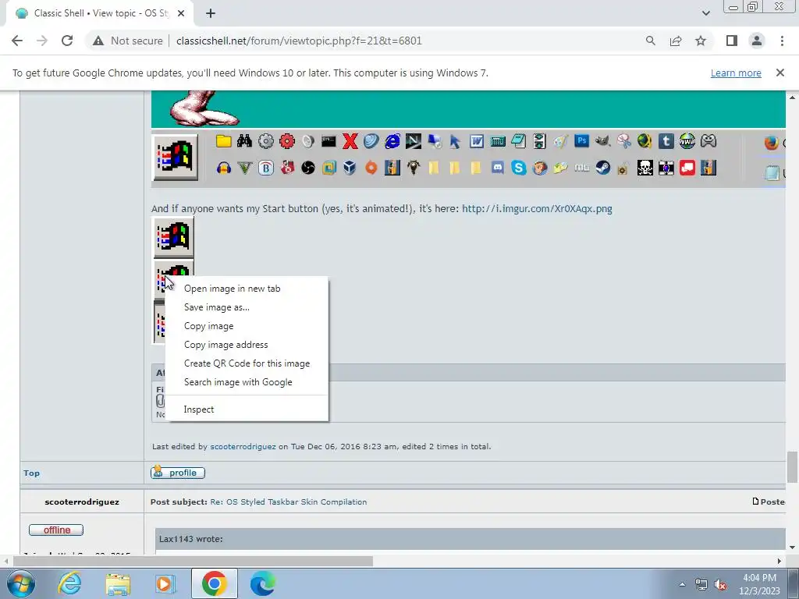
Task: Bookmark this page with the star icon
Action: 701,41
